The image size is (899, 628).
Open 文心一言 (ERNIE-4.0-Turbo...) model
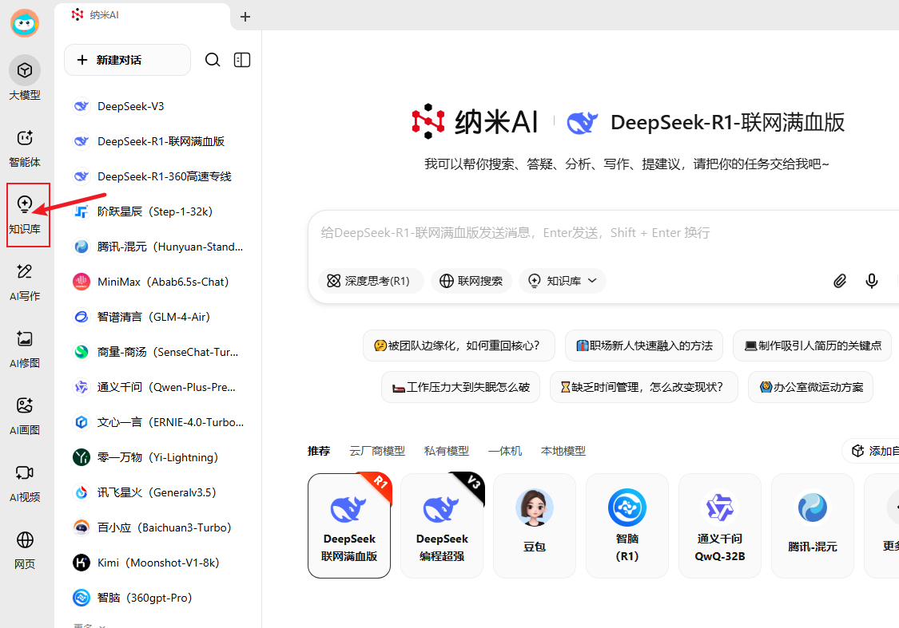pos(159,422)
